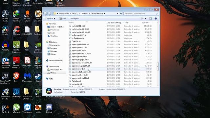The width and height of the screenshot is (210, 118).
Task: Open Discord desktop shortcut
Action: tap(49, 108)
